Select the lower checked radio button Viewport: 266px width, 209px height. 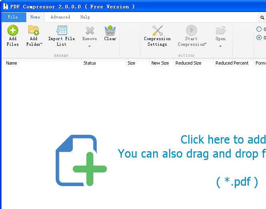coord(259,38)
